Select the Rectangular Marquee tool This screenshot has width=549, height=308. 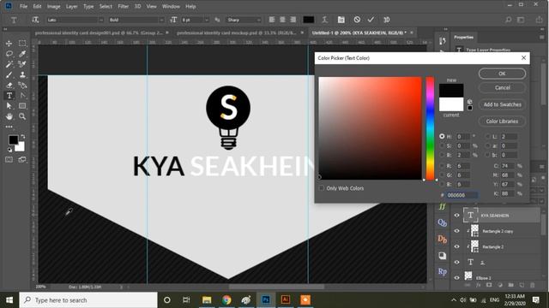tap(22, 44)
